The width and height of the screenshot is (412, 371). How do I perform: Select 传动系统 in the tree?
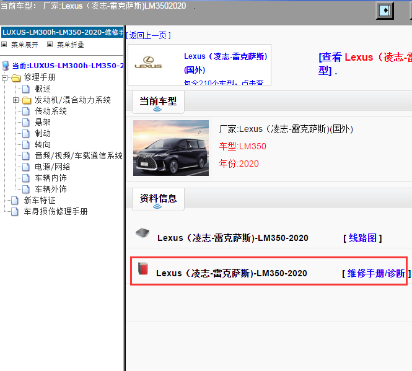pos(51,111)
